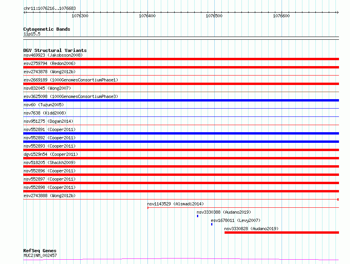Click the 1076500 ruler tick label
Image resolution: width=350 pixels, height=264 pixels.
click(x=214, y=16)
